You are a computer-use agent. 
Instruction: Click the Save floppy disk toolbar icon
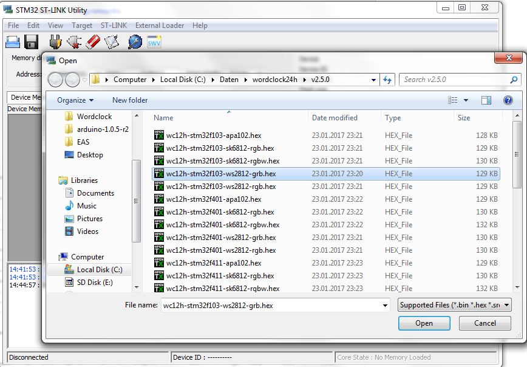[x=31, y=43]
